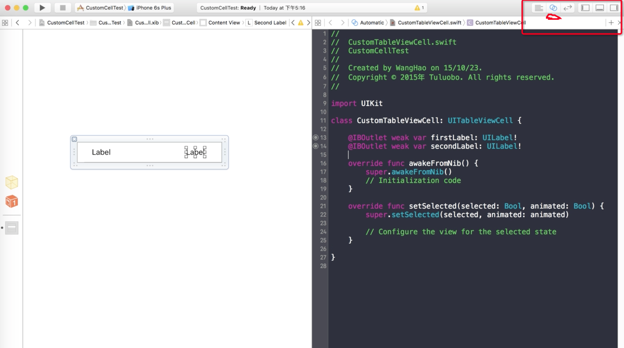Open related items menu in the xib jump bar
The image size is (624, 348).
point(5,23)
